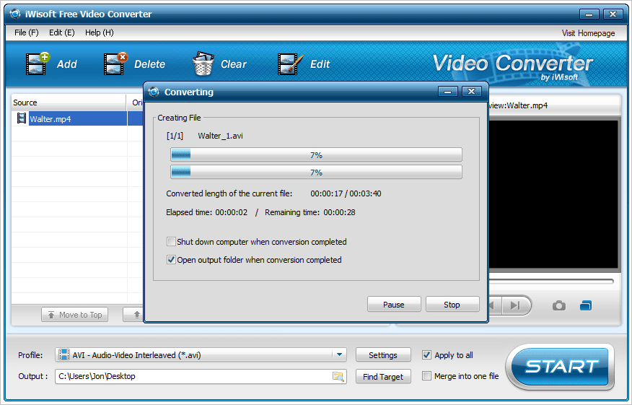Uncheck open output folder when completed

171,260
